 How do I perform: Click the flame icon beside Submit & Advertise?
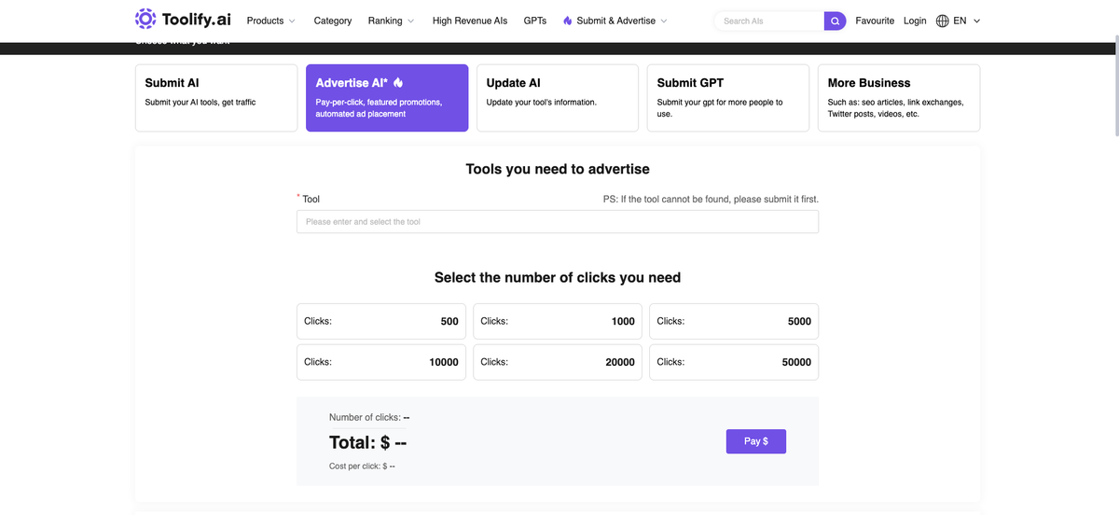point(567,21)
